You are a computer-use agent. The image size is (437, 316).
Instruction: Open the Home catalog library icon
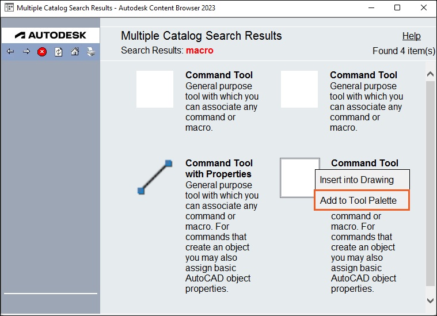point(75,52)
